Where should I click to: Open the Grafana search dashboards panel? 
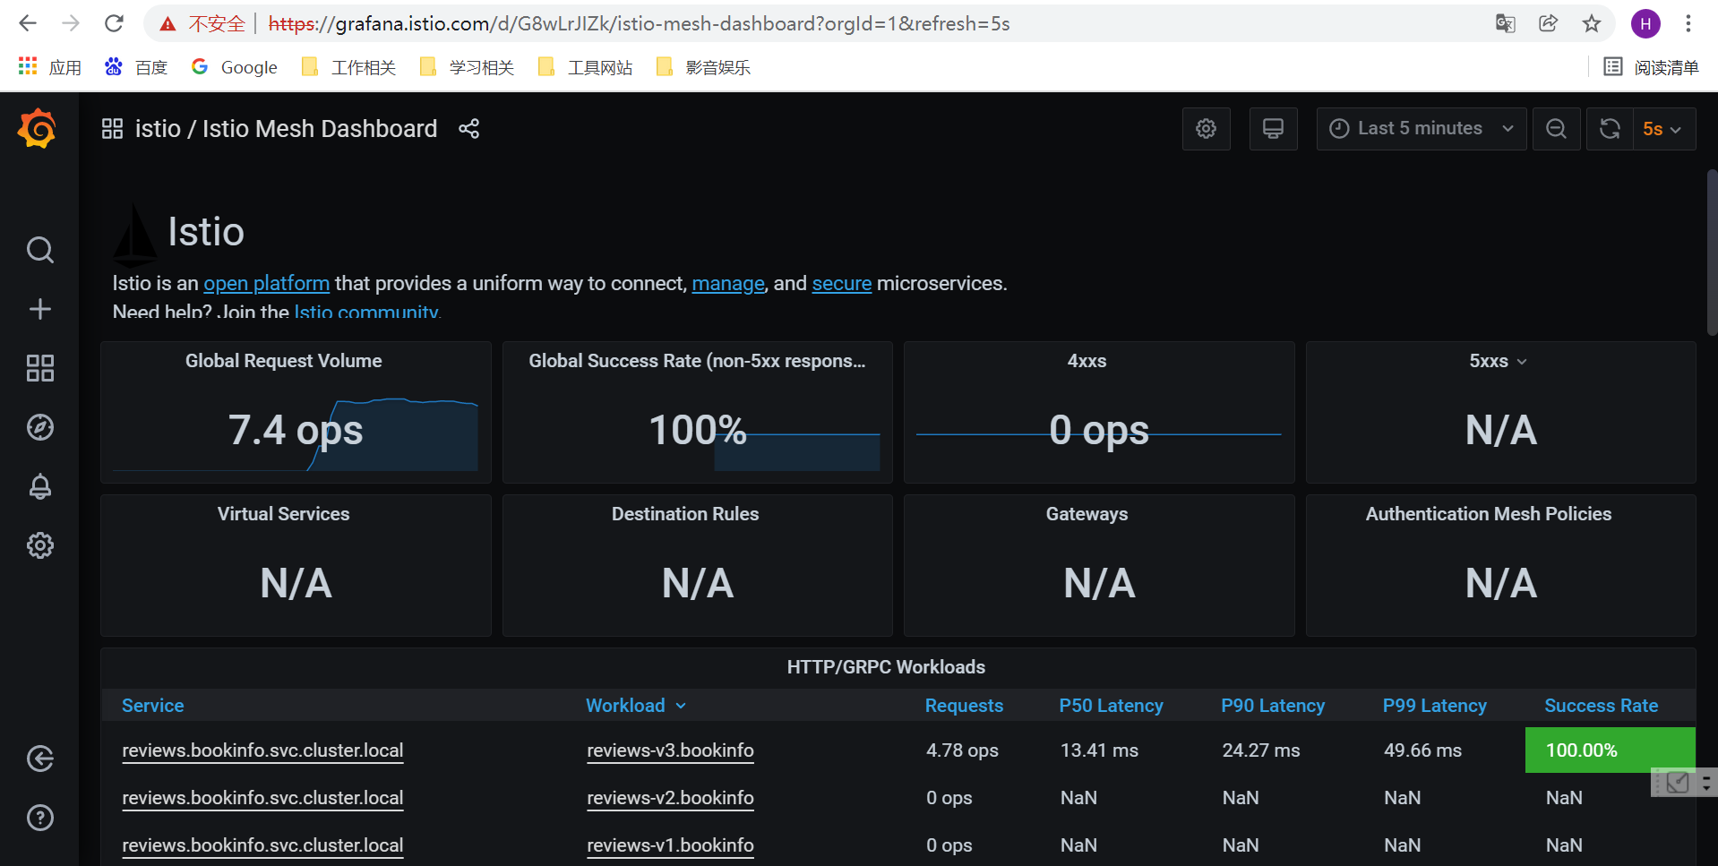click(x=39, y=250)
